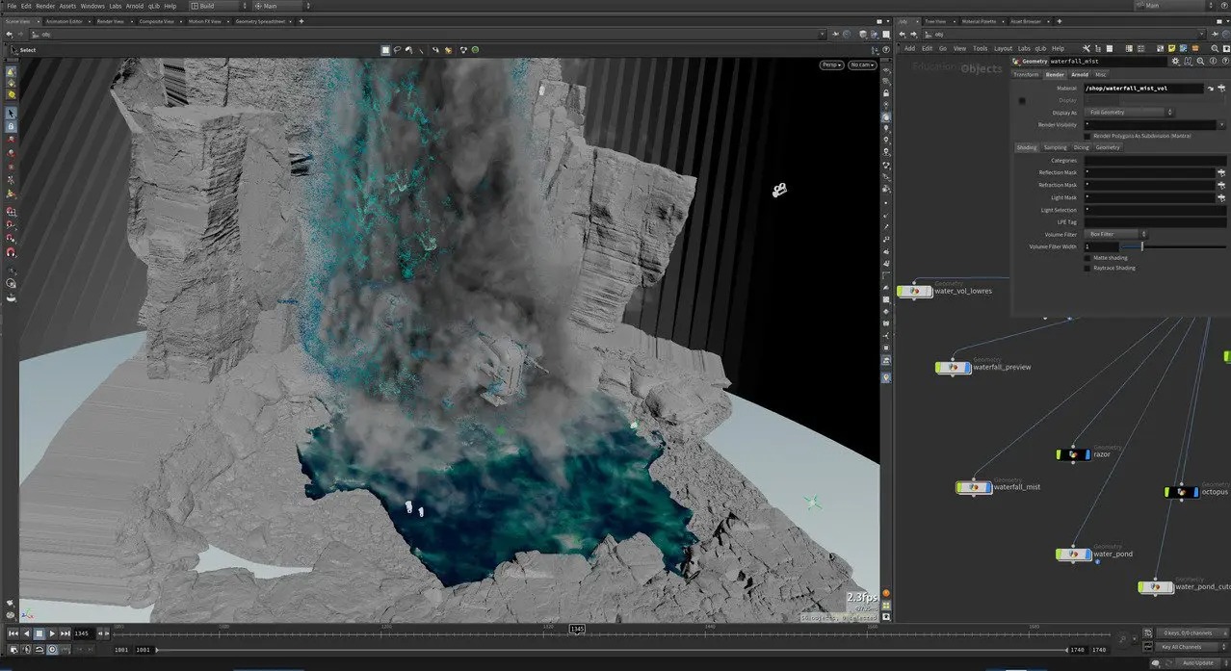This screenshot has height=671, width=1231.
Task: Adjust the Volume Filter Width slider
Action: coord(1172,246)
